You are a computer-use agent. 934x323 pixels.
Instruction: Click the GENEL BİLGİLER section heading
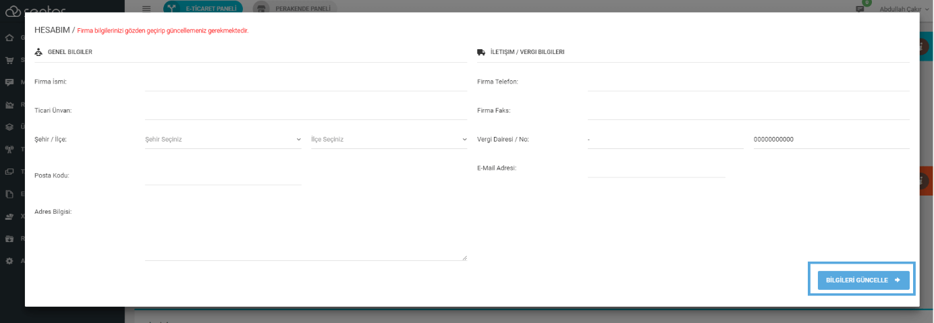70,52
